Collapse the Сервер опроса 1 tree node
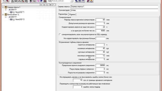The height and width of the screenshot is (91, 162). click(3, 7)
